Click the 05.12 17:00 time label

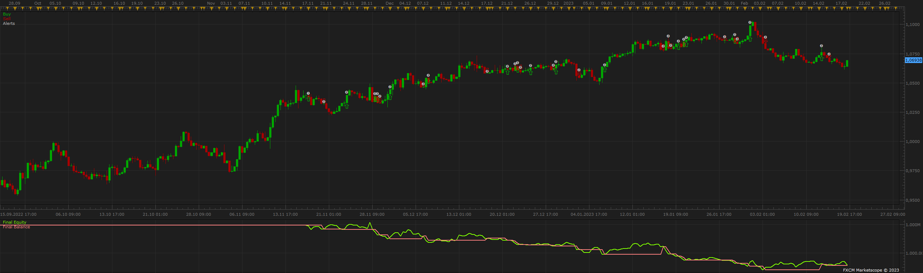[415, 214]
